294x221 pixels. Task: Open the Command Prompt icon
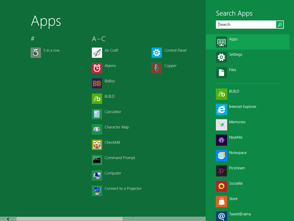tap(97, 160)
